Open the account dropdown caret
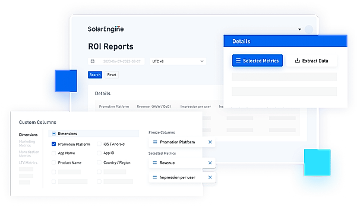 [299, 29]
